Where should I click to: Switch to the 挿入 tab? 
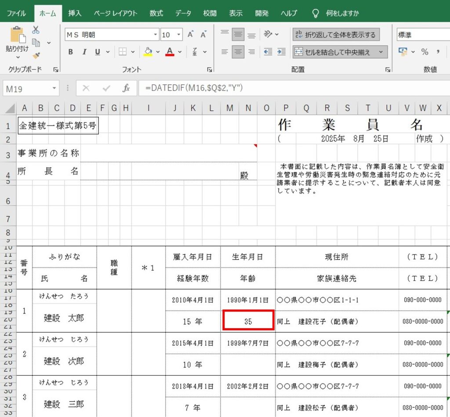point(75,13)
